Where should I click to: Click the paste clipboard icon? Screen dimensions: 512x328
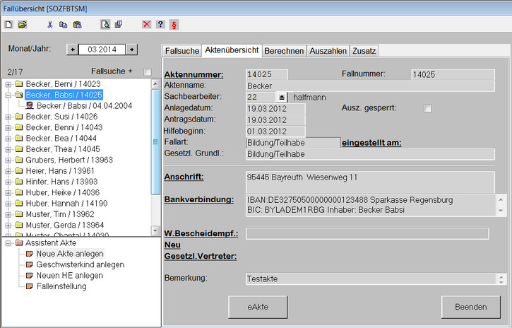pyautogui.click(x=77, y=24)
